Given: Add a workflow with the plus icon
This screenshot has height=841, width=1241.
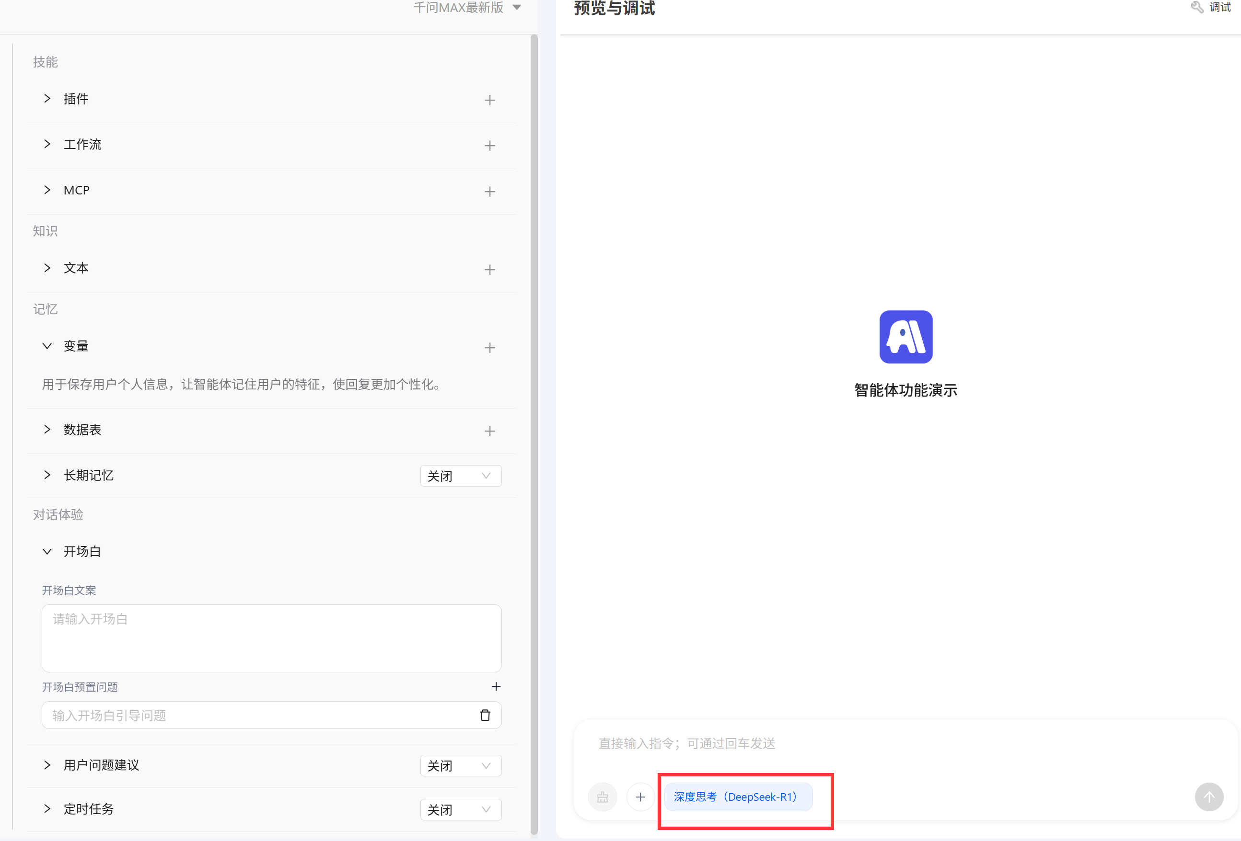Looking at the screenshot, I should 490,146.
